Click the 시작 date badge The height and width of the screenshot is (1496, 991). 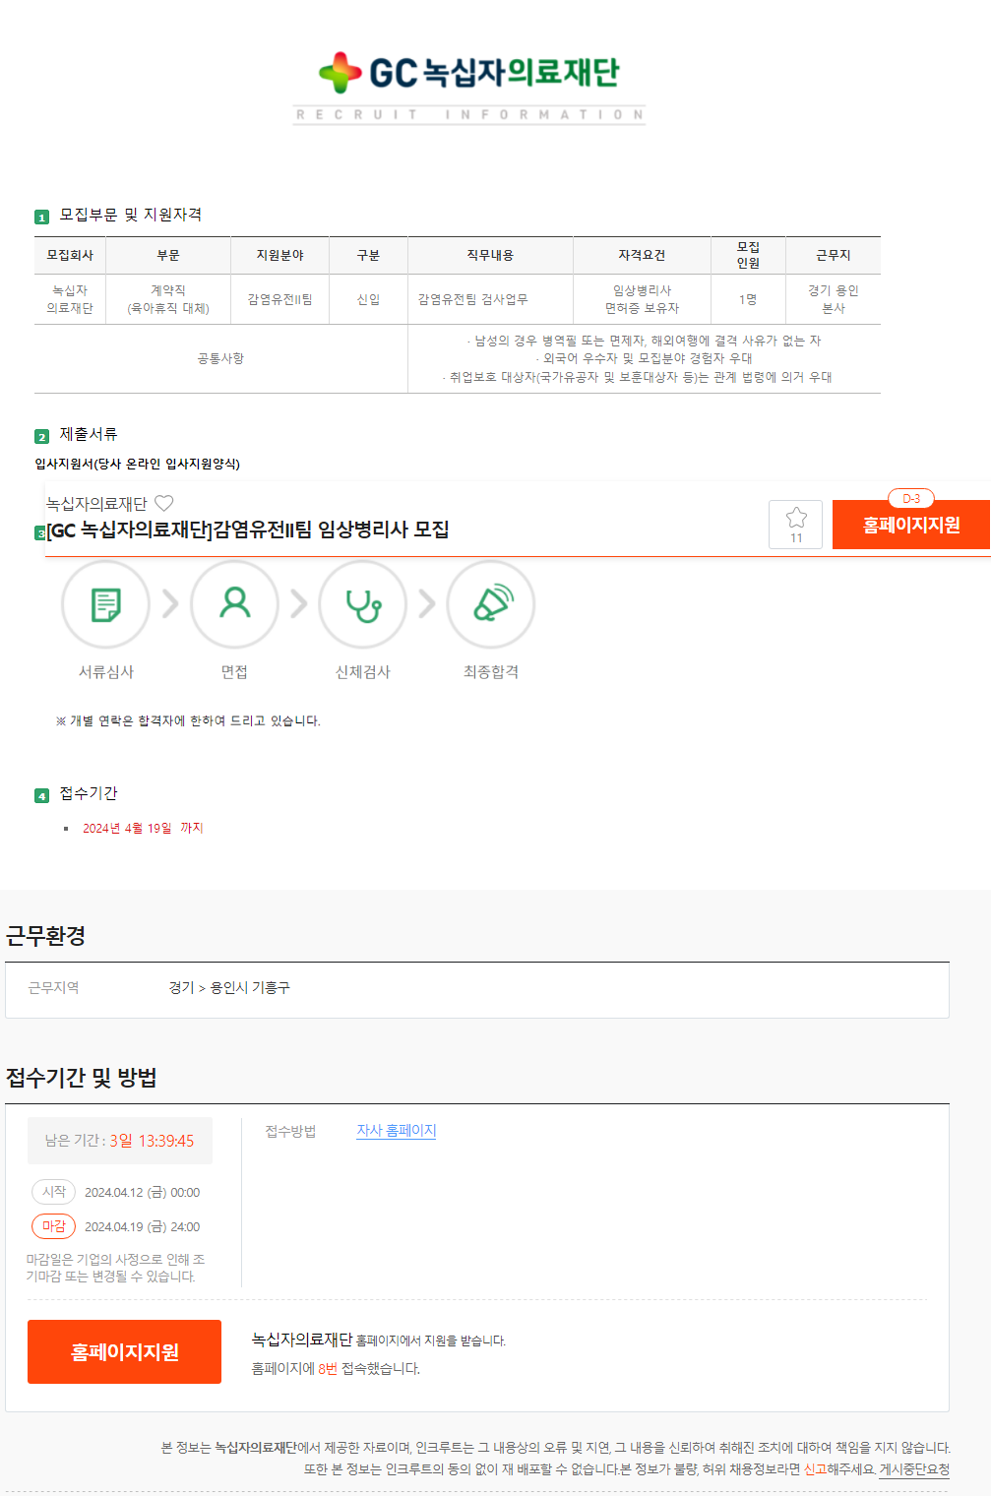[x=53, y=1192]
